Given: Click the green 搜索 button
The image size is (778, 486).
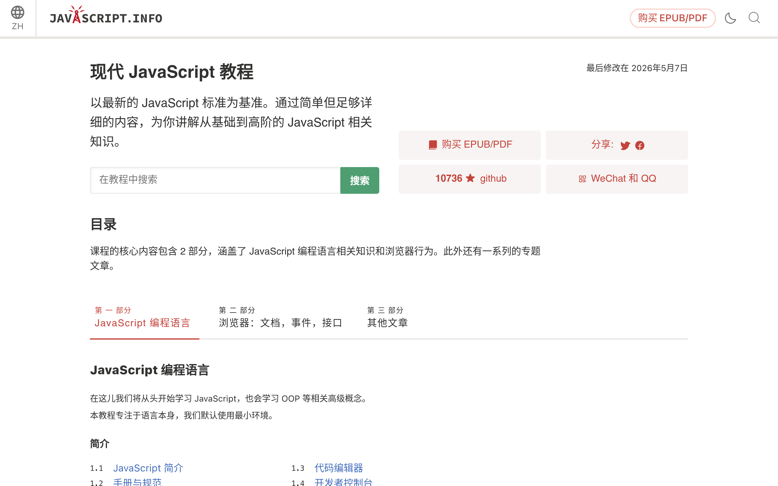Looking at the screenshot, I should tap(360, 180).
